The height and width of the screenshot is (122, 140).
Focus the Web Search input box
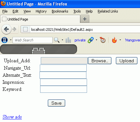(x=32, y=40)
